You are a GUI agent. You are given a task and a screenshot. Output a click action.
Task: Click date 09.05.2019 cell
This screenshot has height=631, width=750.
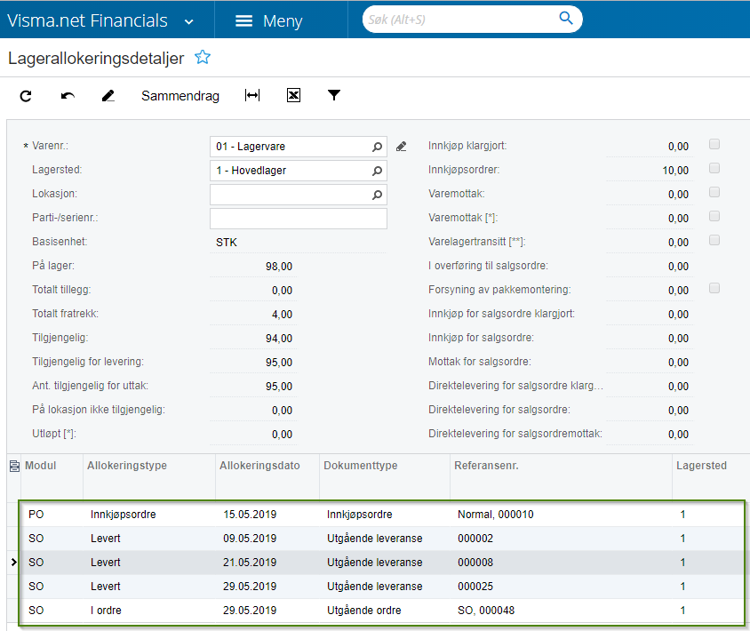(250, 539)
